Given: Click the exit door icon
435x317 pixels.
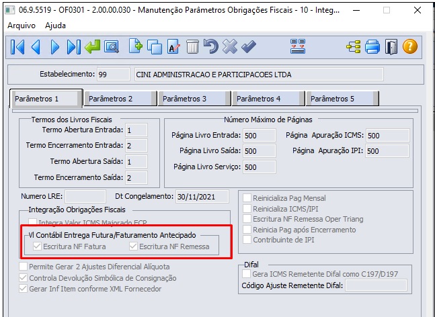Looking at the screenshot, I should tap(391, 47).
